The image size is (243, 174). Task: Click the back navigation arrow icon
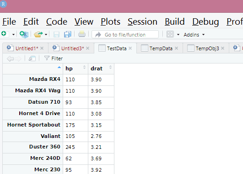11,58
